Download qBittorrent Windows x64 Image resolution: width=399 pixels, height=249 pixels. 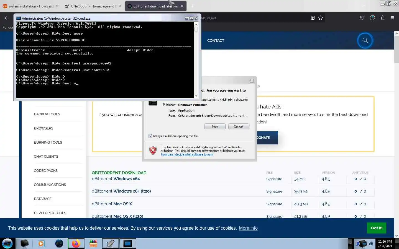(x=116, y=179)
